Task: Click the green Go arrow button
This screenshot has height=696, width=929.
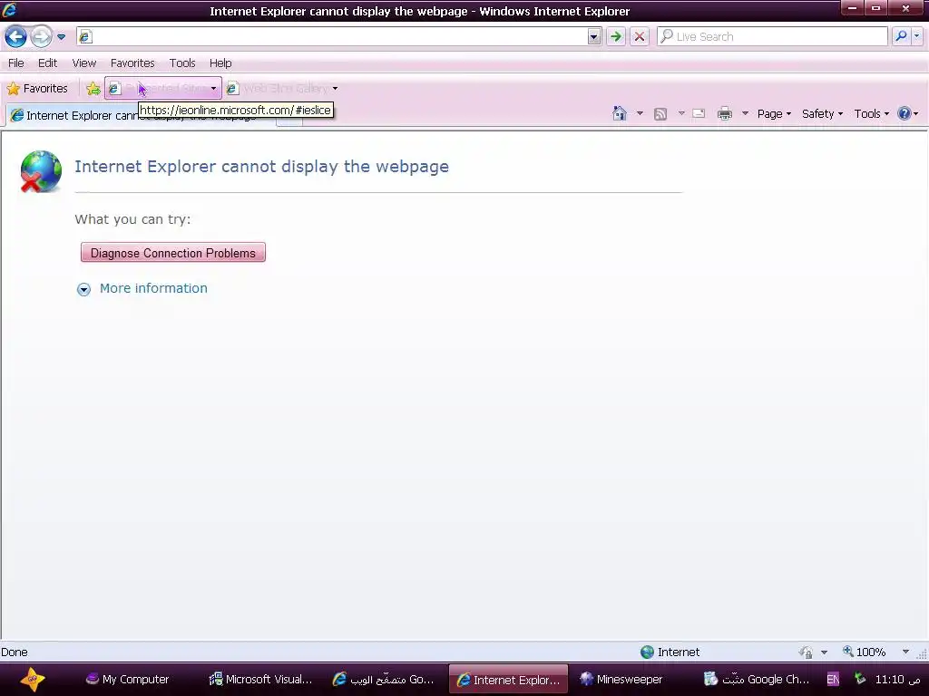Action: pyautogui.click(x=616, y=36)
